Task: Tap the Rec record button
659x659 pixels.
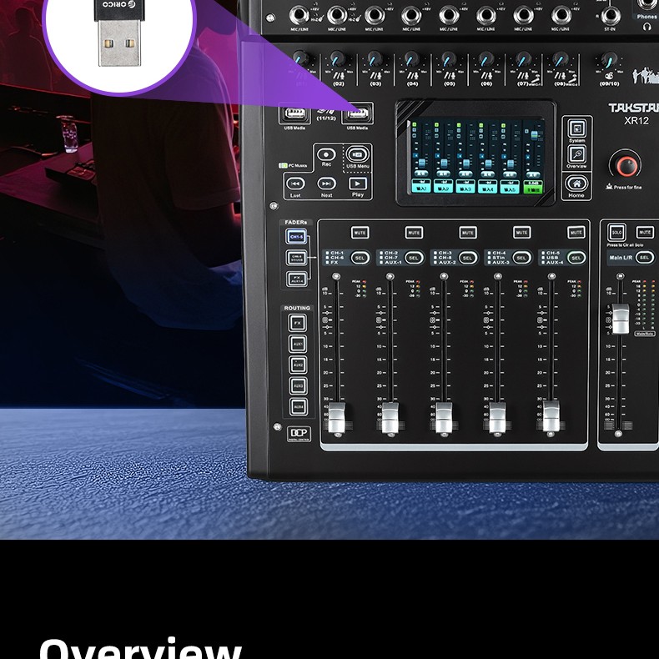Action: click(326, 154)
